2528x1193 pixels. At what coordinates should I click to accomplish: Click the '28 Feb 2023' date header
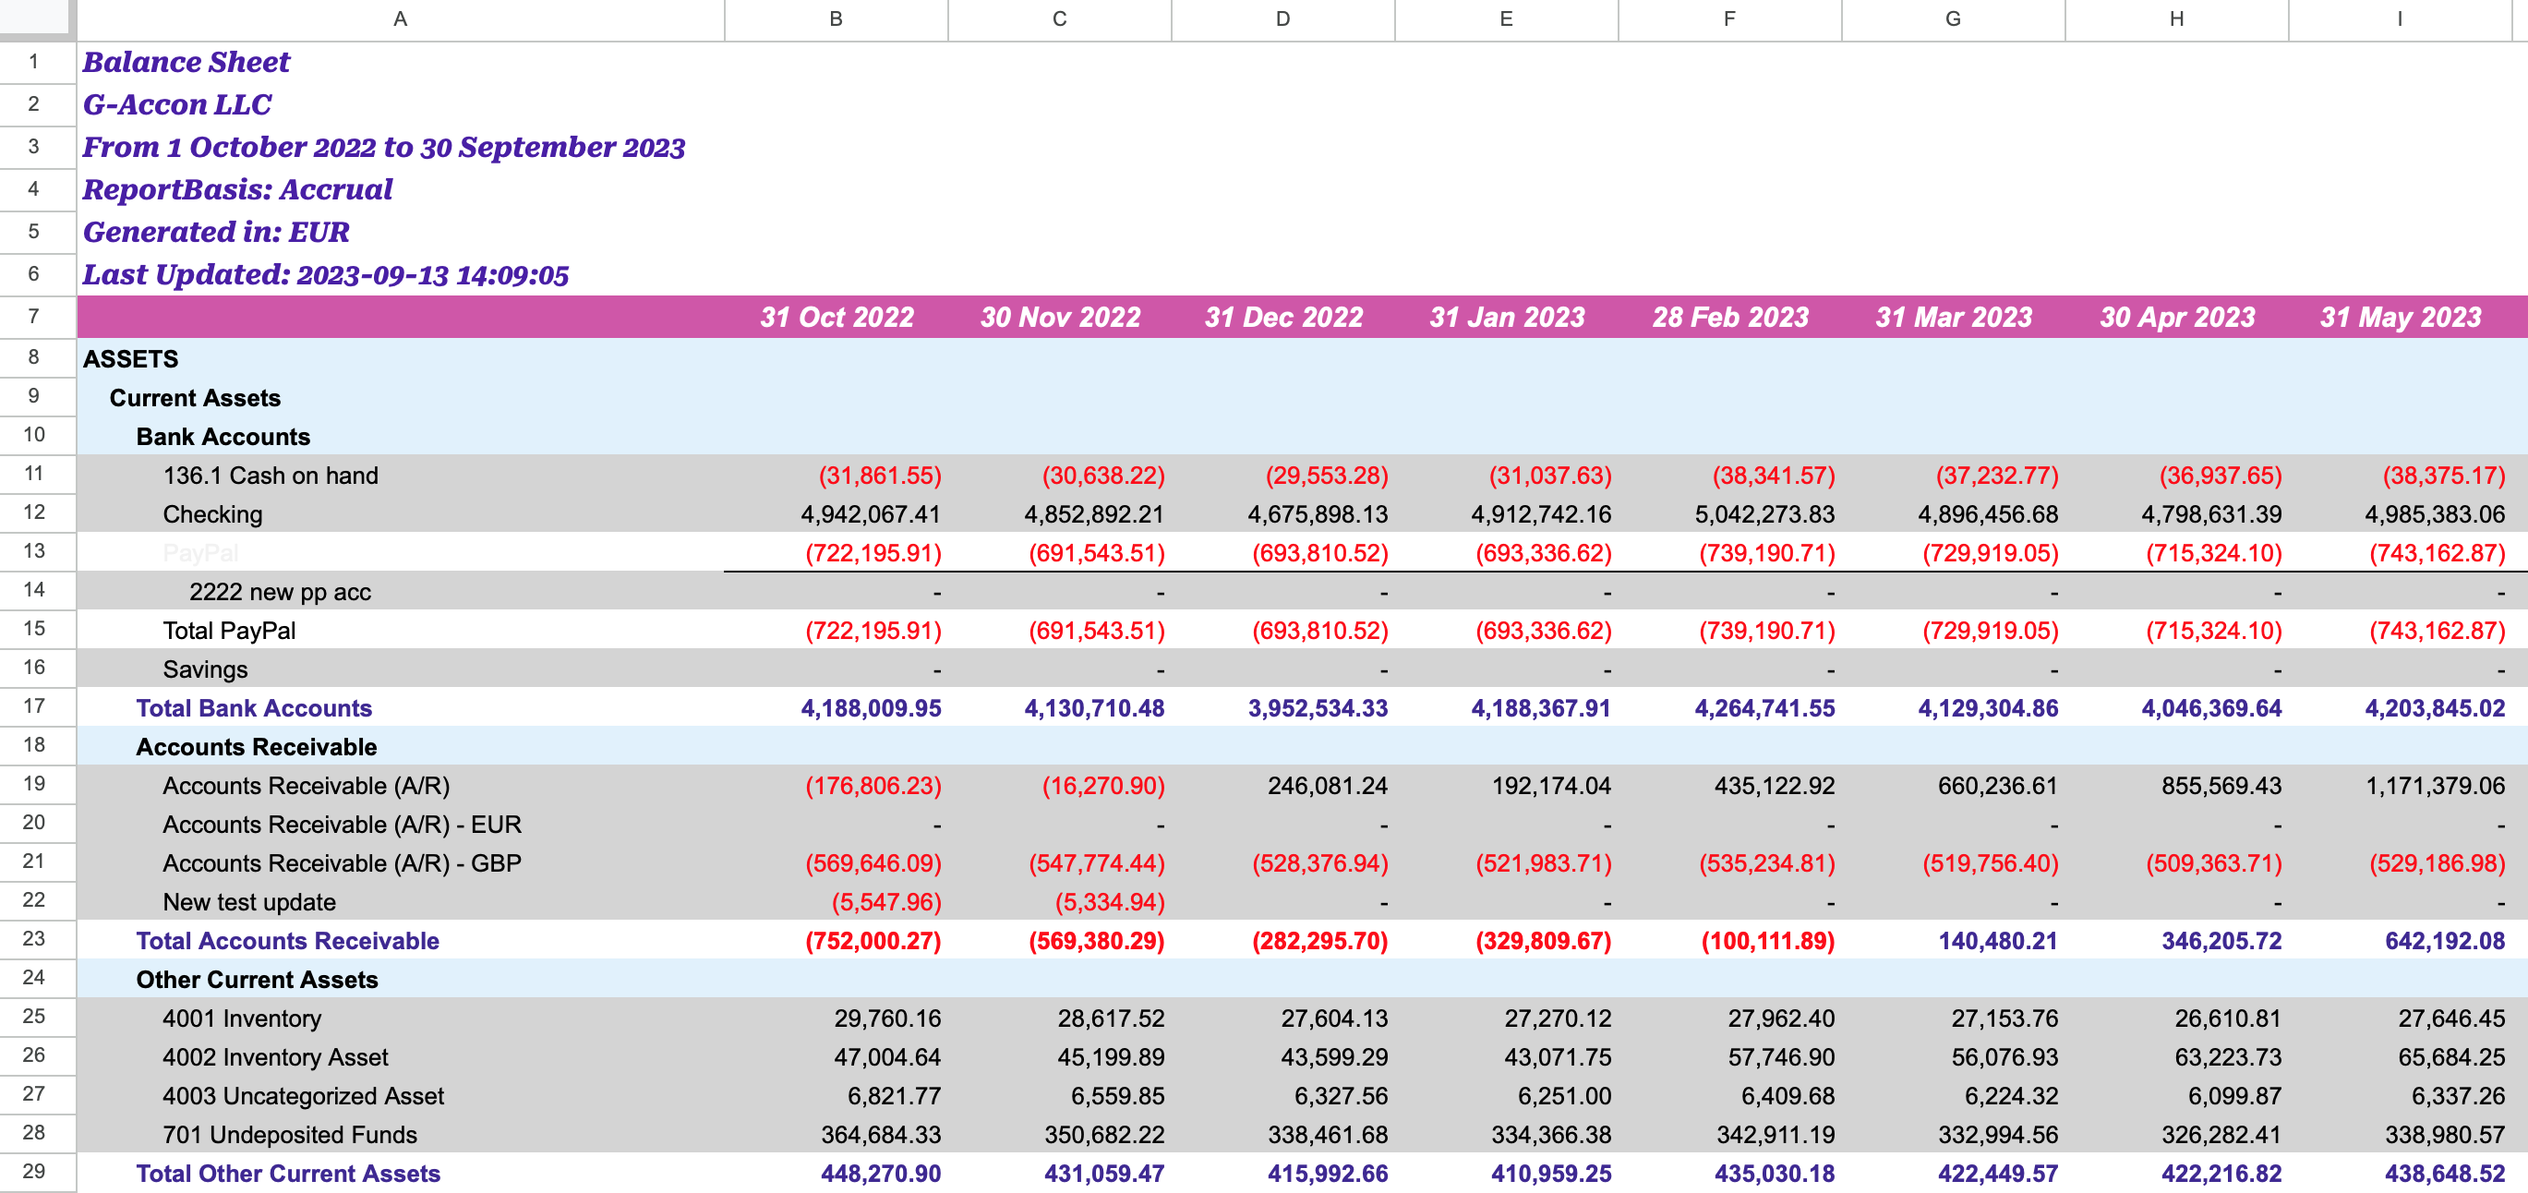1730,317
